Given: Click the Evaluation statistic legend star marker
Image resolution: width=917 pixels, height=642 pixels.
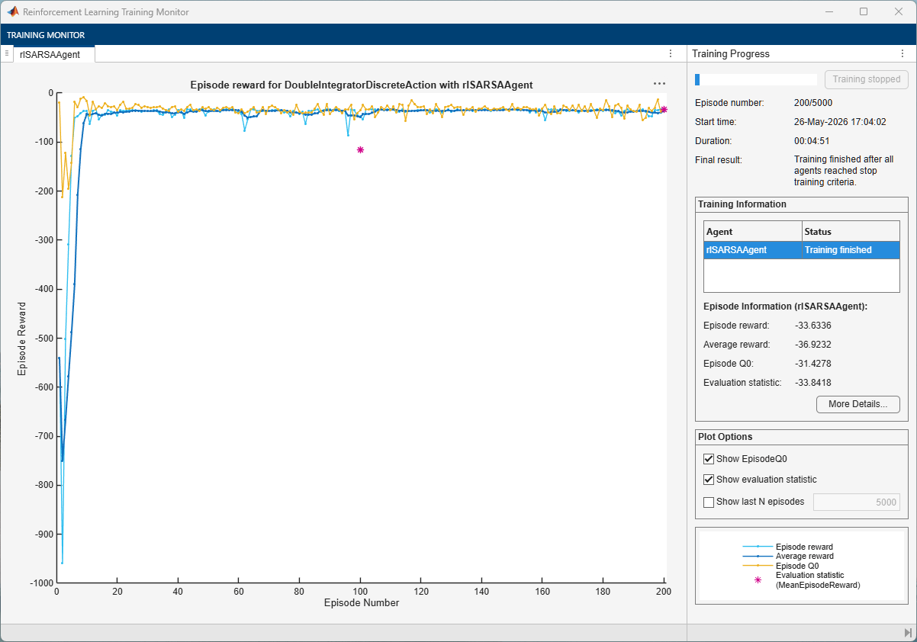Looking at the screenshot, I should pyautogui.click(x=758, y=579).
